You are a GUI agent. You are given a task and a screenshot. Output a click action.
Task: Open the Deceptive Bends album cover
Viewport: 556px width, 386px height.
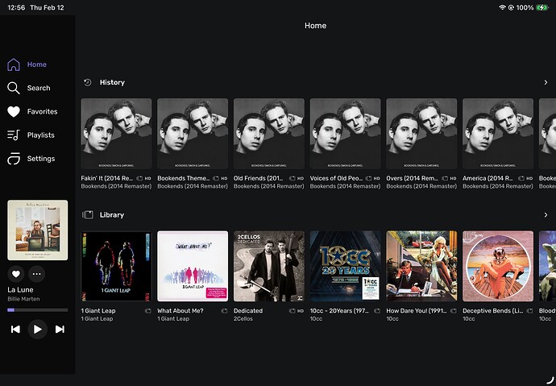tap(498, 266)
